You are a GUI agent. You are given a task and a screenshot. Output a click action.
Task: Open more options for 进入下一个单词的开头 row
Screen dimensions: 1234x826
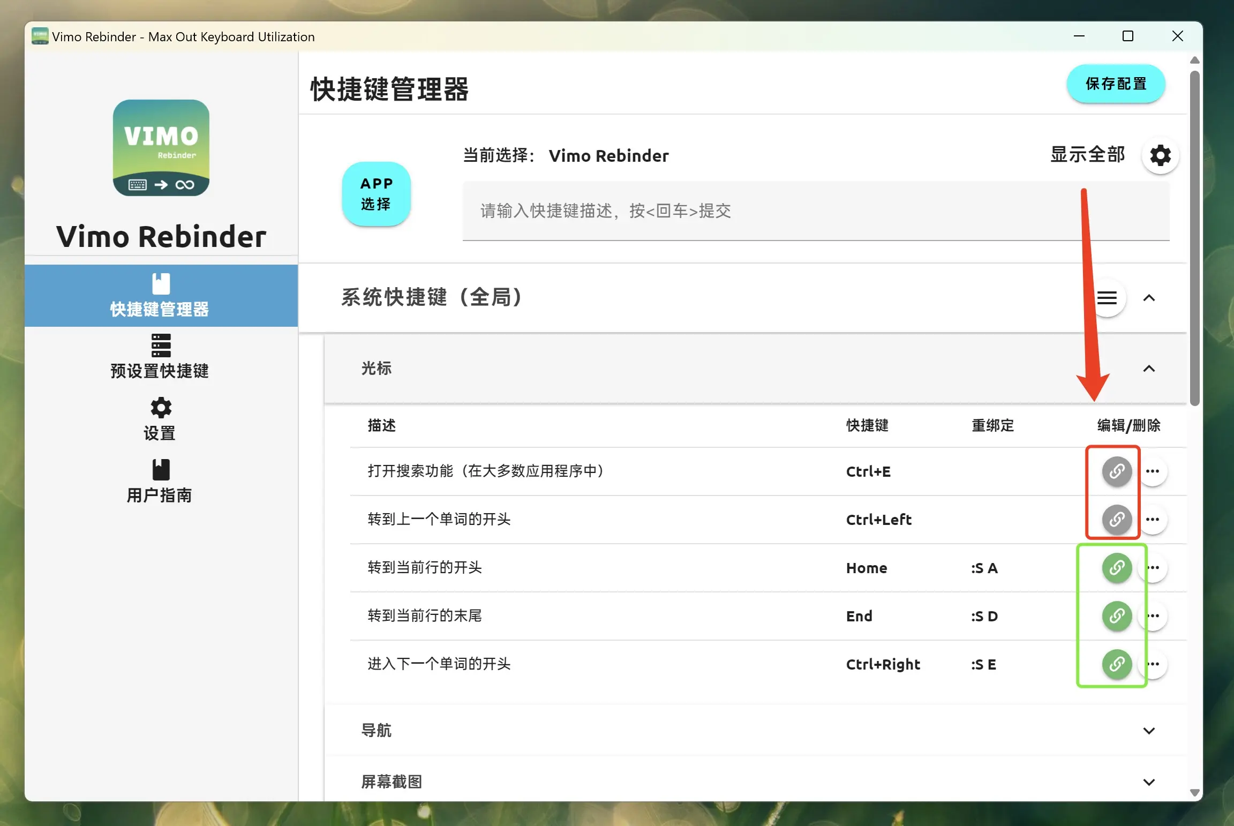(1154, 664)
